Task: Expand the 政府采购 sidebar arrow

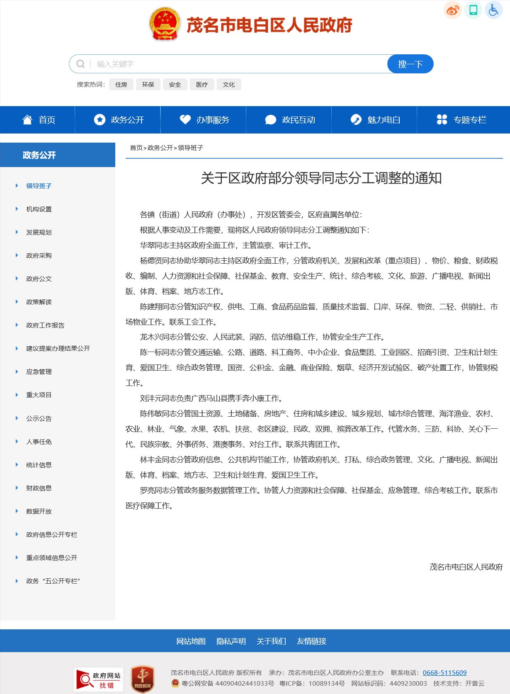Action: 17,255
